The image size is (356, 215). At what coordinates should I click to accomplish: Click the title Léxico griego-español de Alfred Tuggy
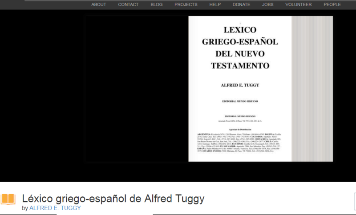point(113,199)
